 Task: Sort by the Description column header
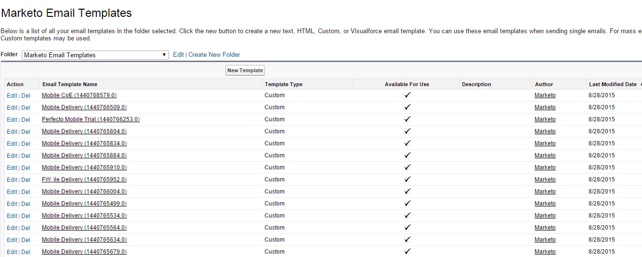point(476,84)
